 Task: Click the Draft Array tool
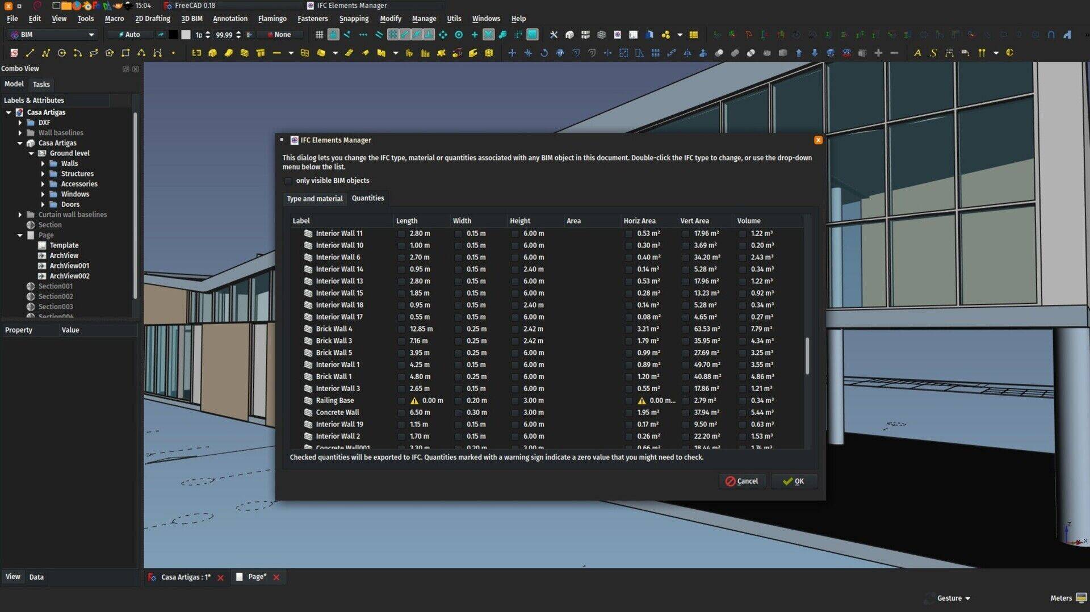pyautogui.click(x=655, y=53)
